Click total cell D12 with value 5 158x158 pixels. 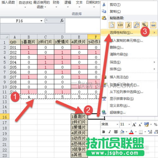[x=62, y=97]
